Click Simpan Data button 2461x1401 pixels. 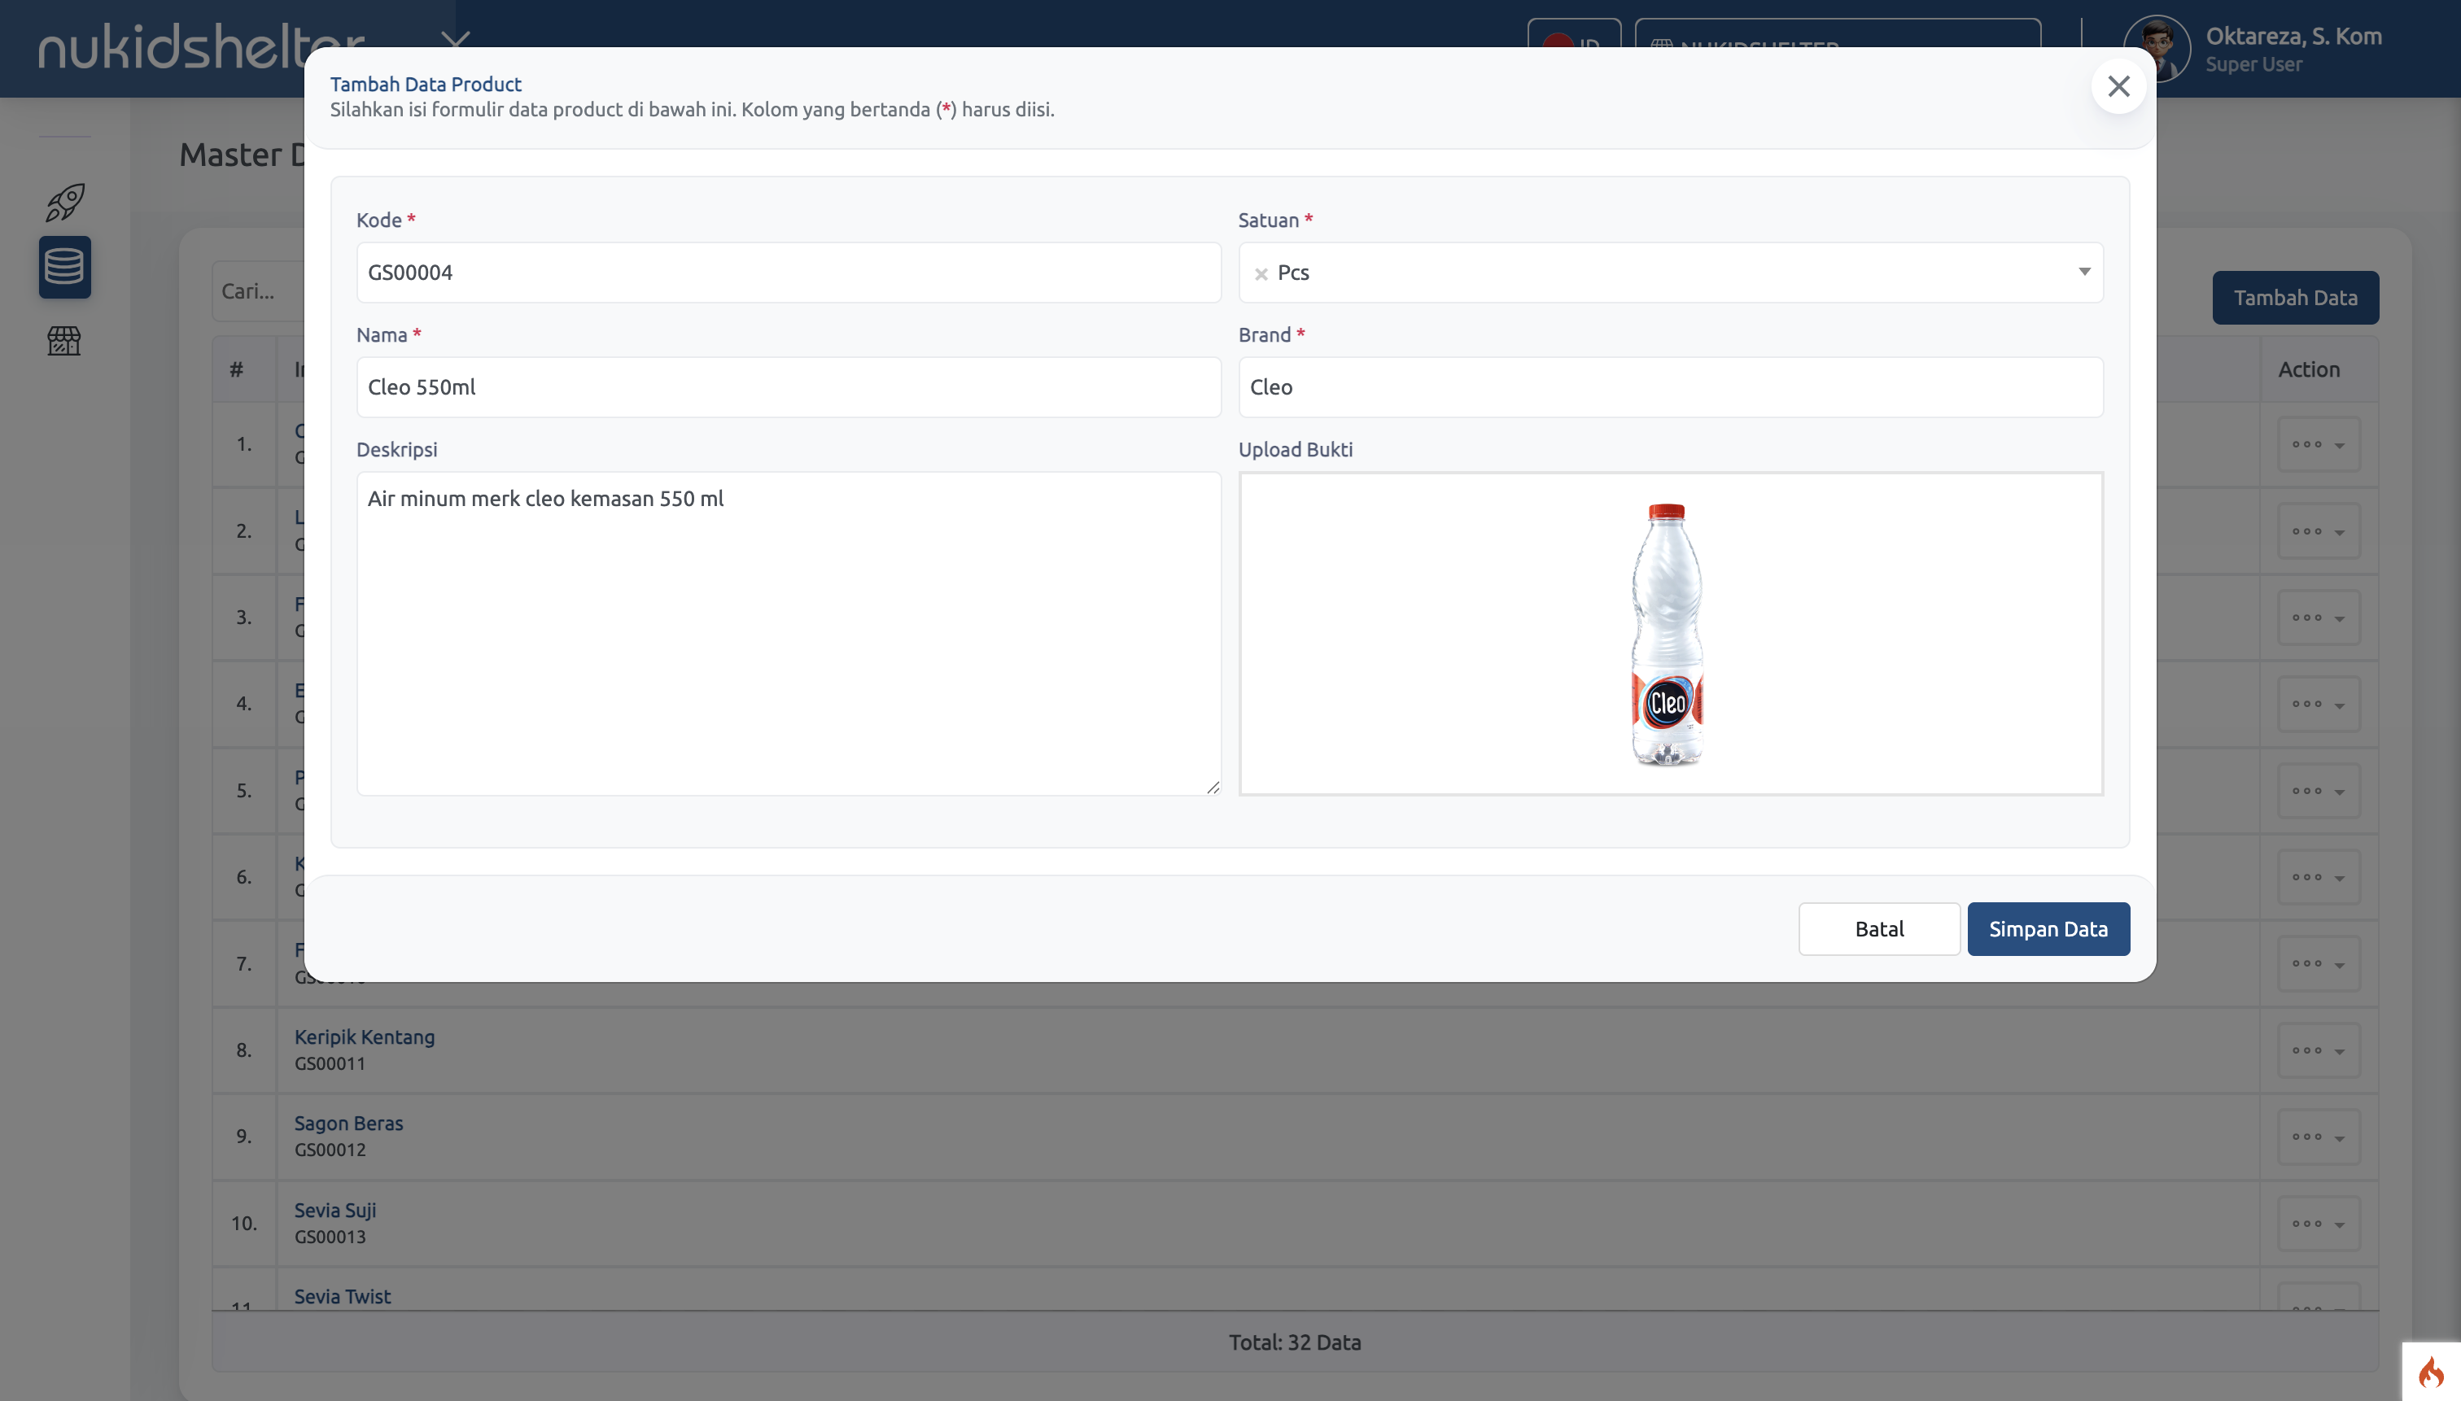[2047, 928]
